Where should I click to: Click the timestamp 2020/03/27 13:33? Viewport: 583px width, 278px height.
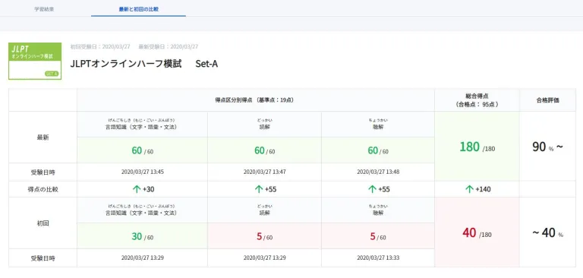[x=378, y=257]
